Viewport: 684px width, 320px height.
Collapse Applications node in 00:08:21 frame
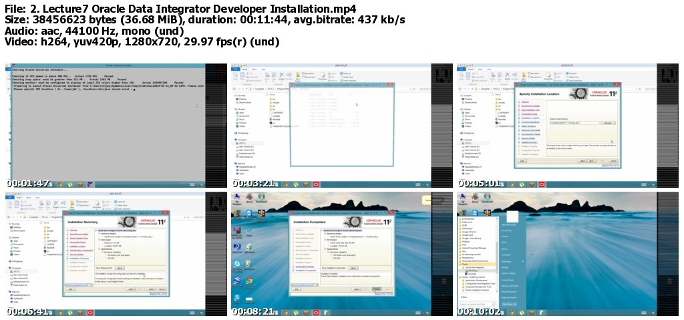(x=325, y=249)
